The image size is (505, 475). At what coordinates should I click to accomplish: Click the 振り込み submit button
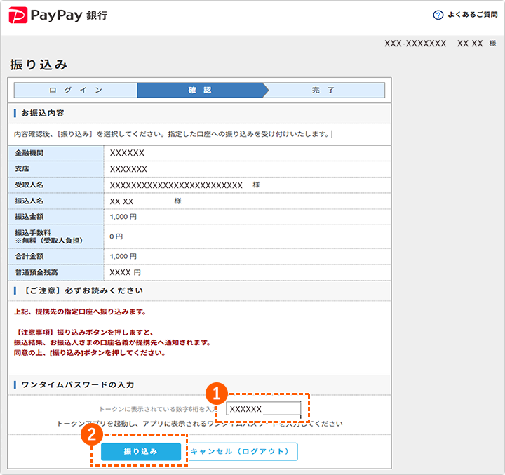tap(141, 451)
